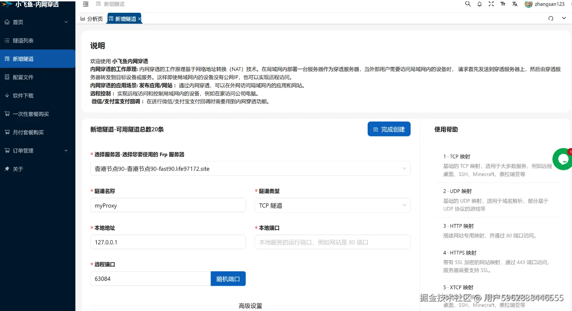
Task: Open the 隧道类型 TCP 隧道 dropdown
Action: pos(333,205)
